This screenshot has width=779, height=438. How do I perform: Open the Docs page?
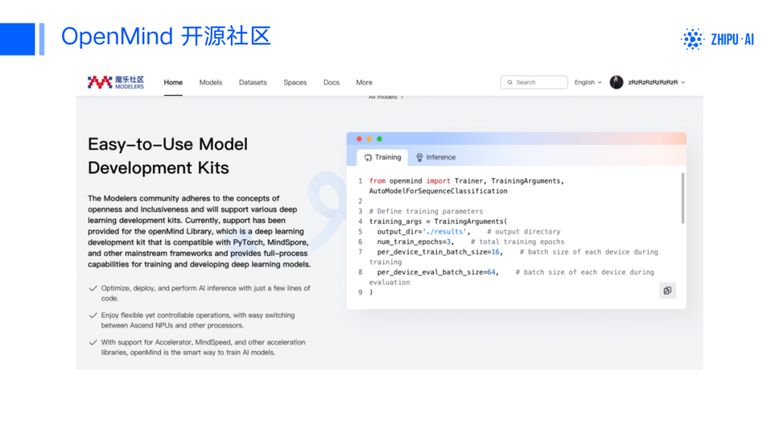[331, 82]
